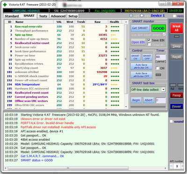
Task: Click the Abort test button
Action: tap(149, 100)
